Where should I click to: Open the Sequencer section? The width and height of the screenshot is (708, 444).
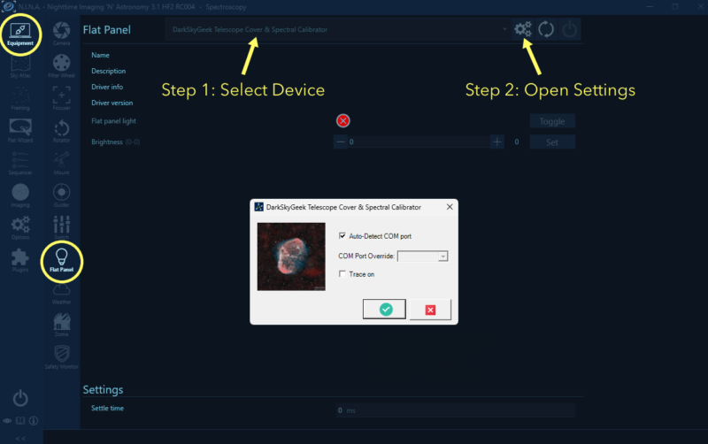(20, 164)
